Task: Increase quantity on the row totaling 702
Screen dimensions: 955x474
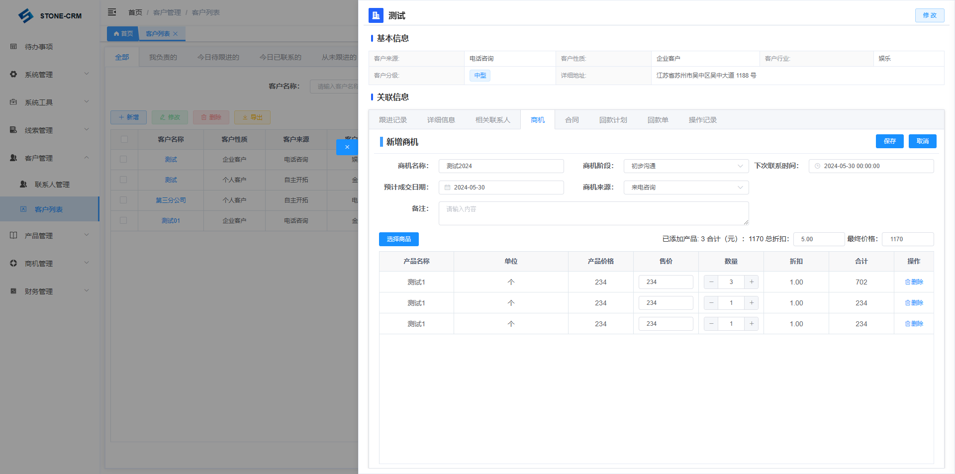Action: pyautogui.click(x=752, y=282)
